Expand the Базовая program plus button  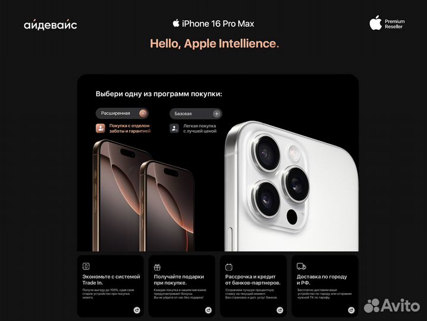pyautogui.click(x=216, y=114)
